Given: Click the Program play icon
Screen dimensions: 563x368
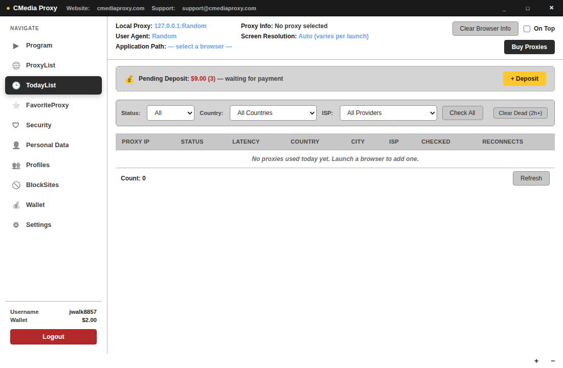Looking at the screenshot, I should tap(16, 45).
